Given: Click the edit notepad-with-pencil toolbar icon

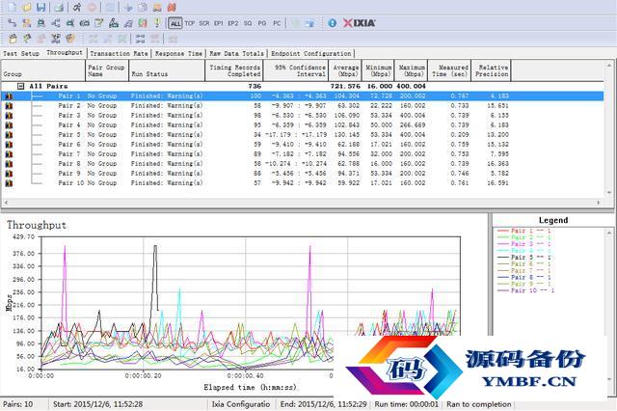Looking at the screenshot, I should pos(99,23).
